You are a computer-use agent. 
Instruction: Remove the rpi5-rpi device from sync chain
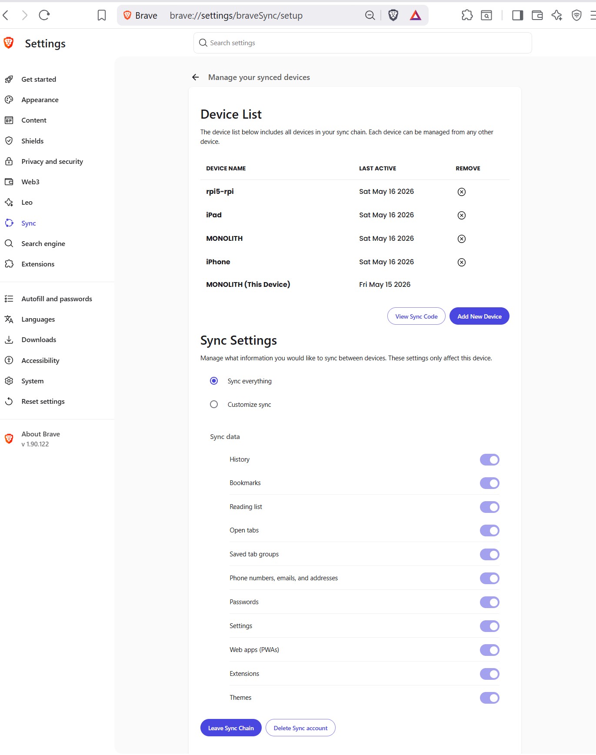pos(462,192)
